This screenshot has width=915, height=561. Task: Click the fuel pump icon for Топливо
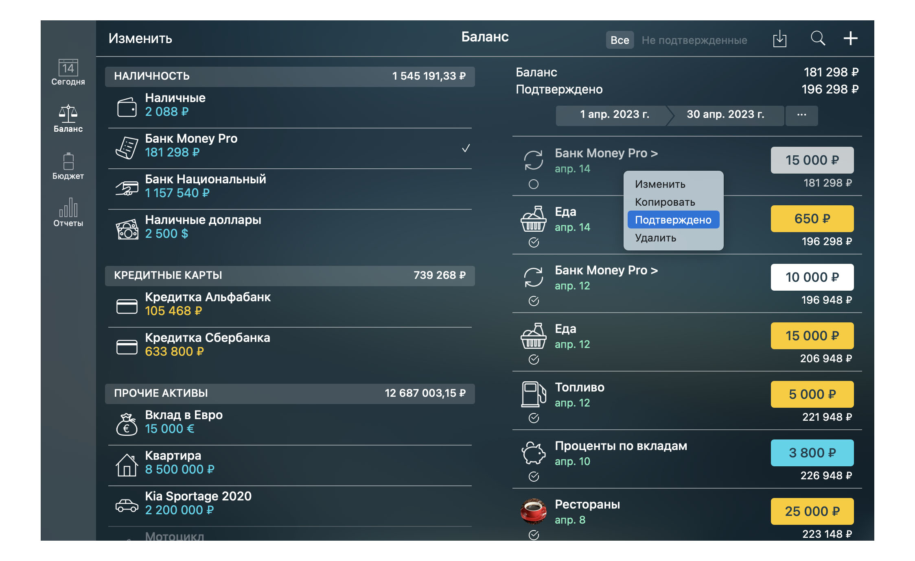point(533,394)
